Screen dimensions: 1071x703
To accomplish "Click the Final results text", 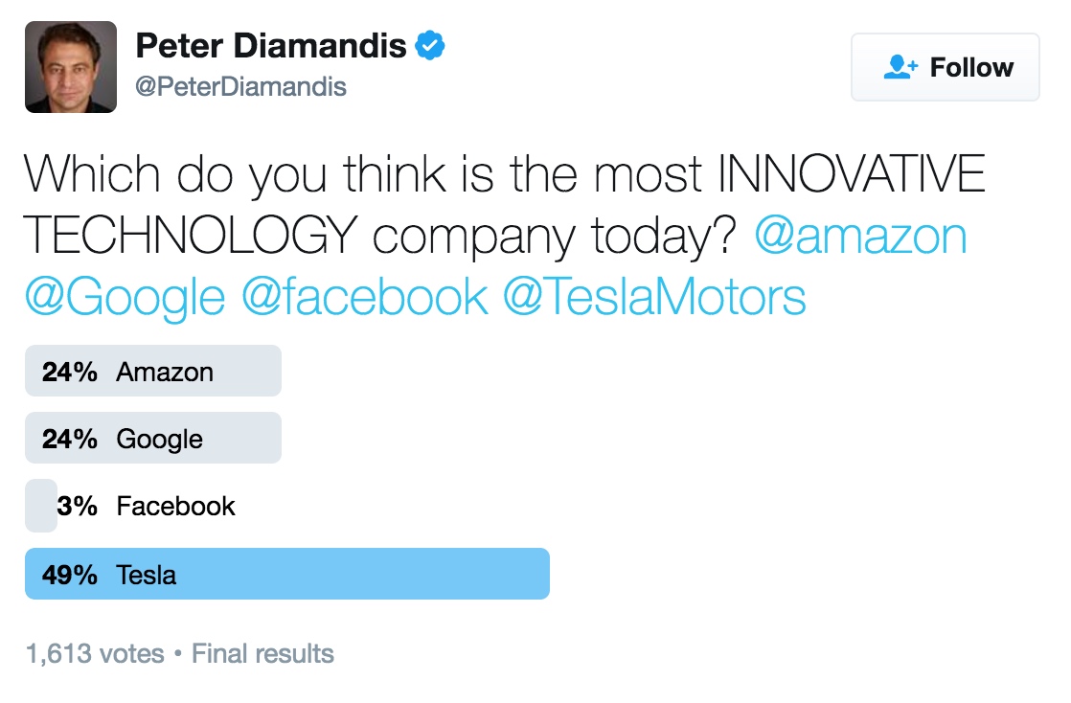I will pos(262,654).
